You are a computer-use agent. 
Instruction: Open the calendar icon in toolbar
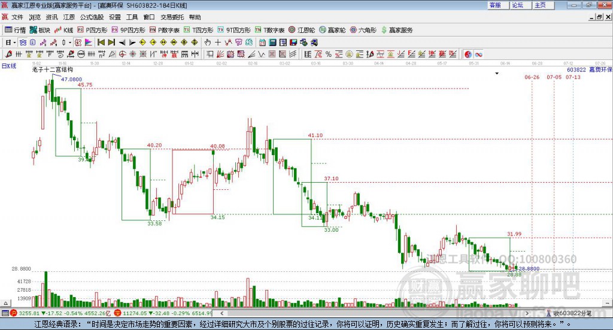tap(262, 43)
